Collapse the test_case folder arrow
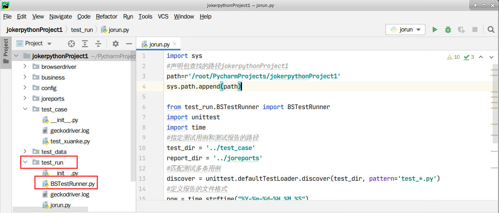Viewport: 499px width, 213px height. tap(25, 109)
